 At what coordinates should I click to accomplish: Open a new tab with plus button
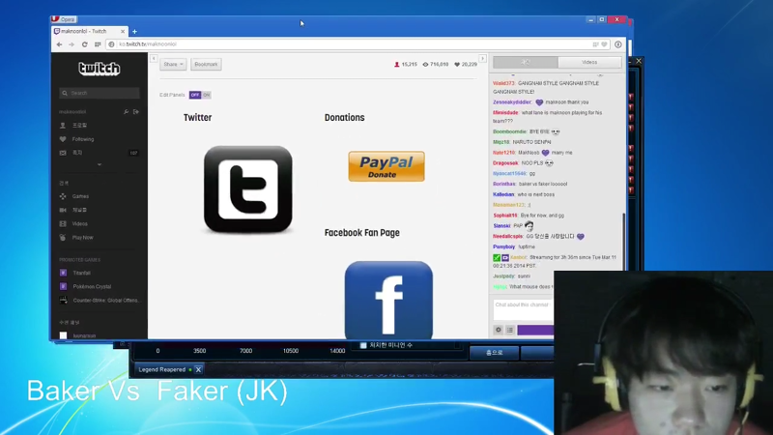(134, 32)
